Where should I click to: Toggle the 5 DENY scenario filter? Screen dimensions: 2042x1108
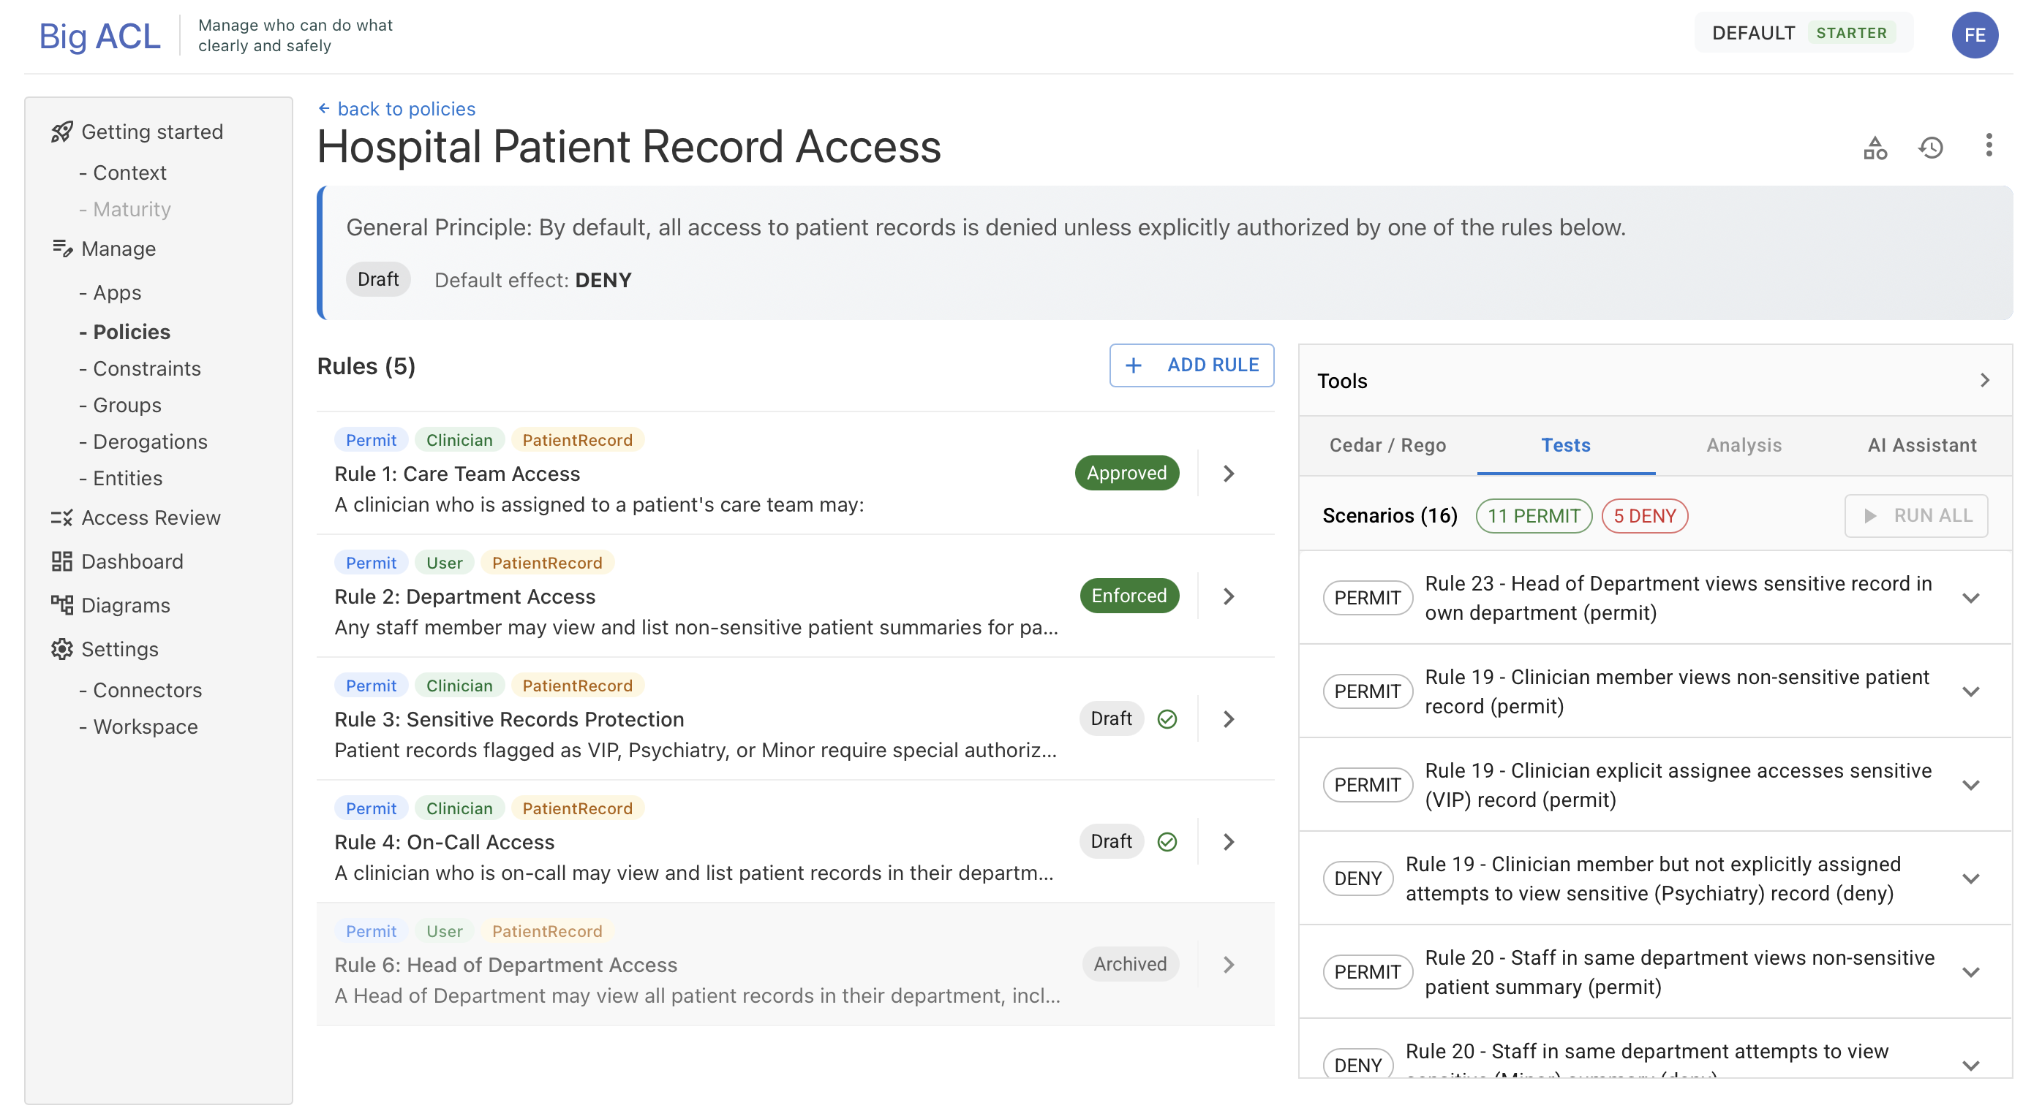coord(1644,517)
